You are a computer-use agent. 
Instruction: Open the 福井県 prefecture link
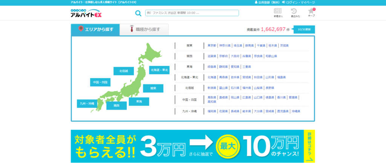tap(247, 88)
